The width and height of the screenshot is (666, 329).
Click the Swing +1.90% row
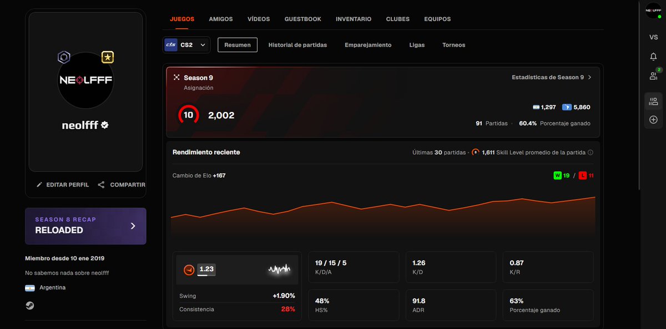point(237,296)
